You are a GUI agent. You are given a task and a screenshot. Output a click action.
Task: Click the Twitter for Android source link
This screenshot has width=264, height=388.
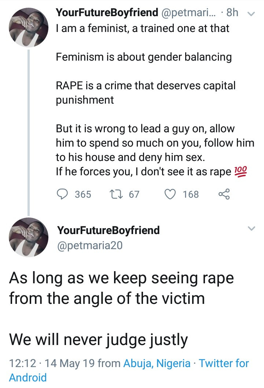[224, 364]
